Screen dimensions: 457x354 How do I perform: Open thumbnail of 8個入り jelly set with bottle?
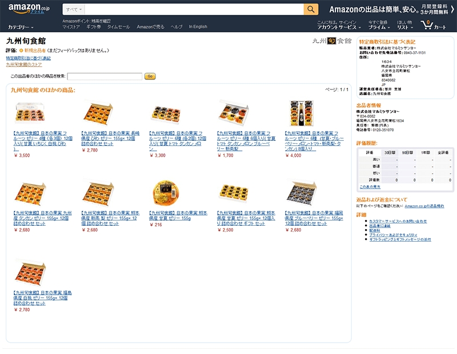302,113
